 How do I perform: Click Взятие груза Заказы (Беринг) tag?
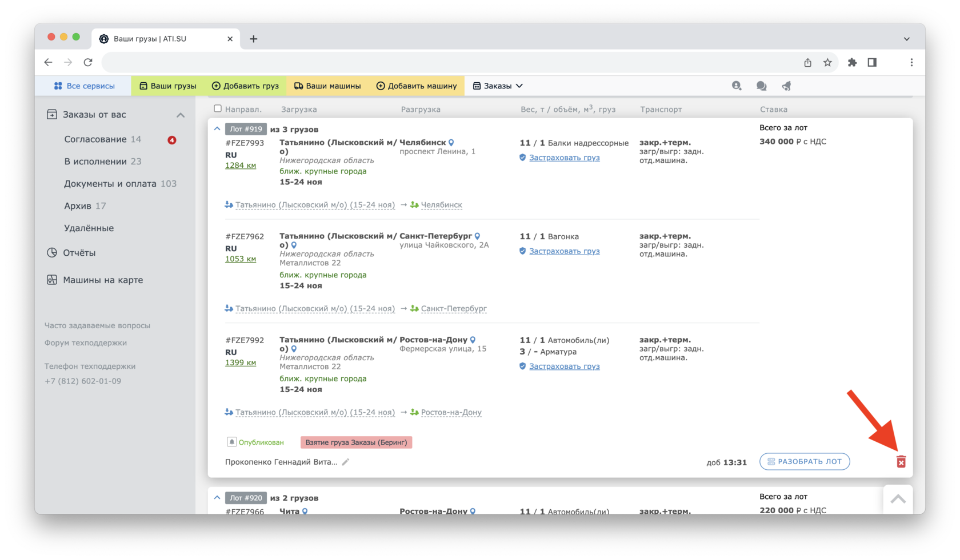[356, 442]
